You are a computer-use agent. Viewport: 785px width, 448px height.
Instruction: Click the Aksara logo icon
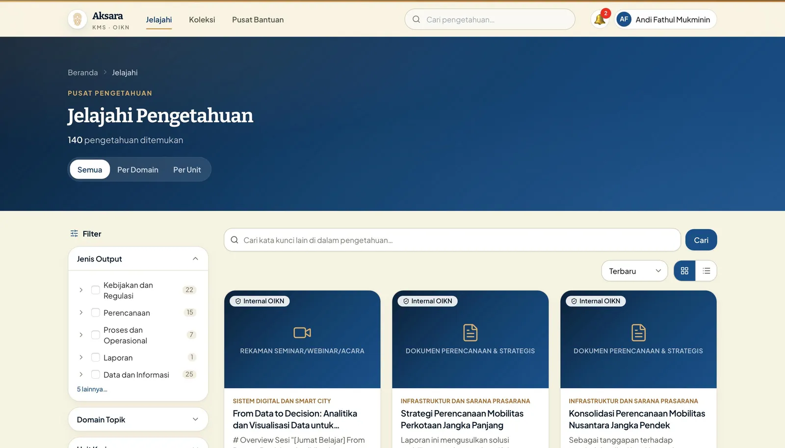77,20
